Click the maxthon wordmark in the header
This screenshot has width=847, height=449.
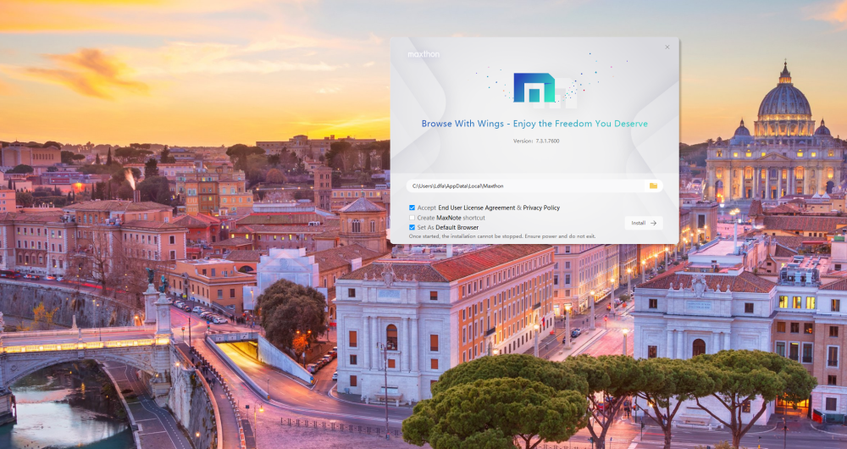tap(423, 53)
